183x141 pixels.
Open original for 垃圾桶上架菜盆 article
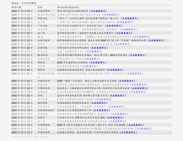[x=128, y=132]
